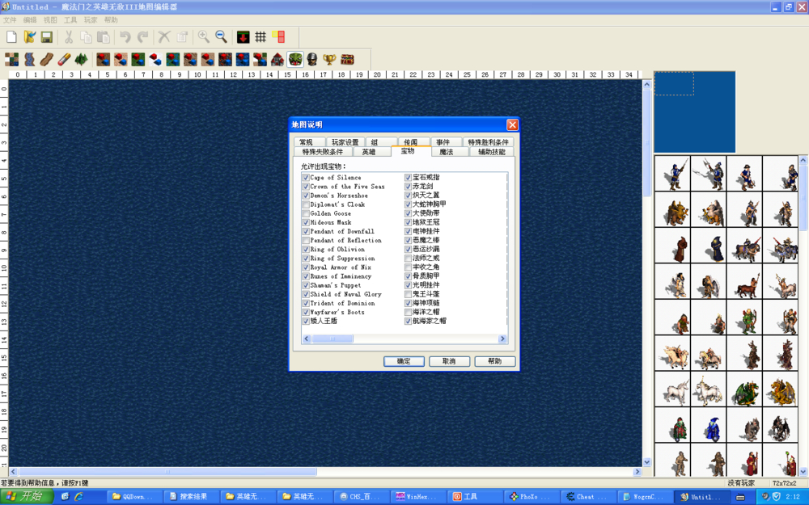Switch to the 特殊胜利条件 tab
The width and height of the screenshot is (809, 505).
click(488, 142)
